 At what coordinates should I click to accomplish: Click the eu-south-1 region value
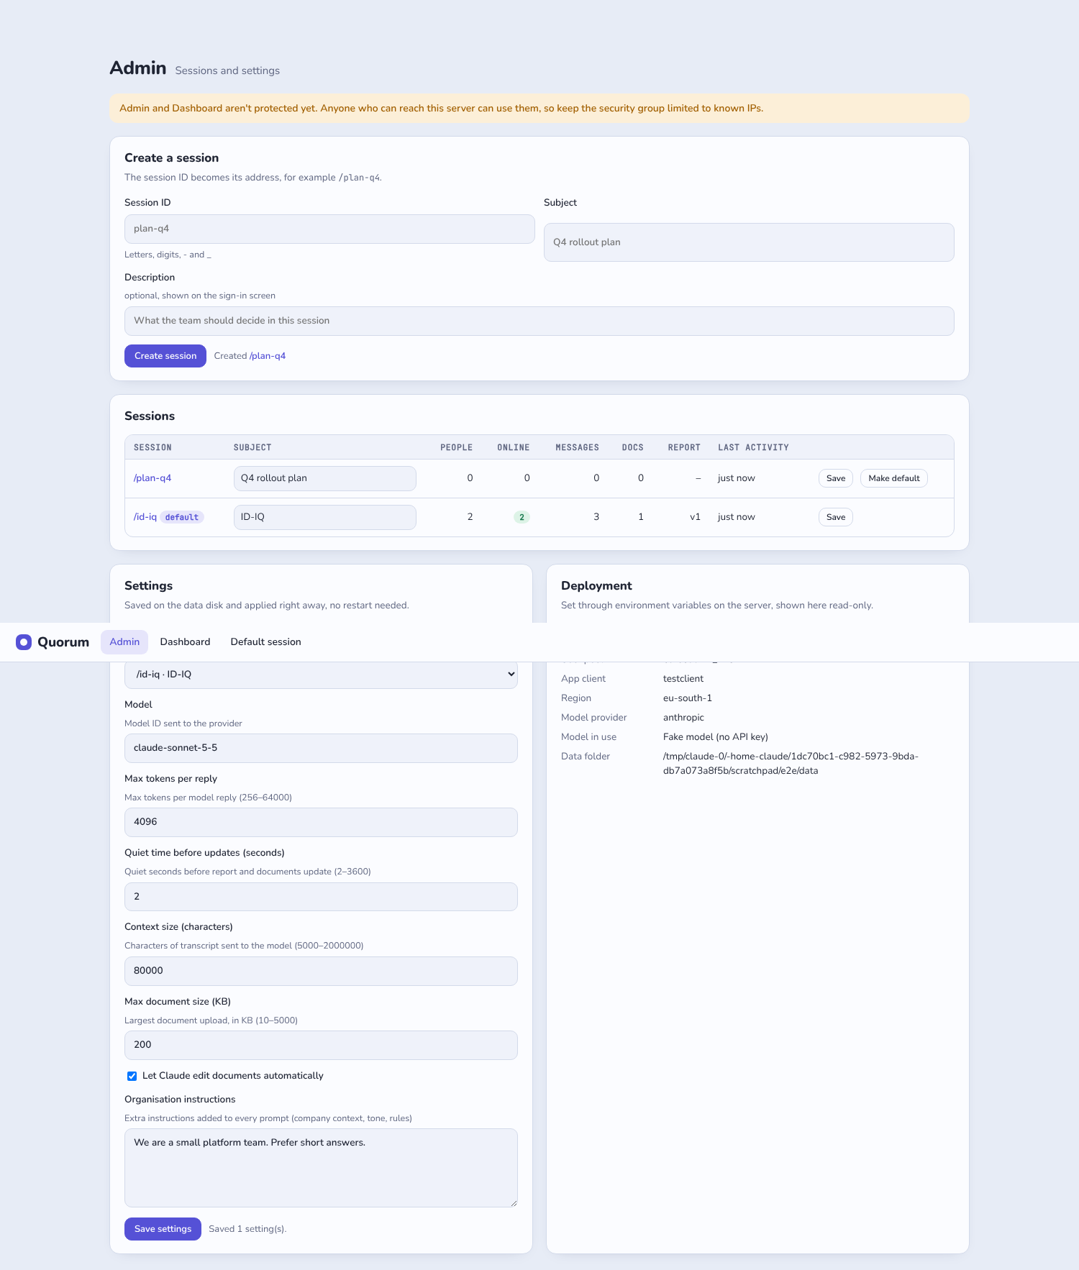[688, 698]
